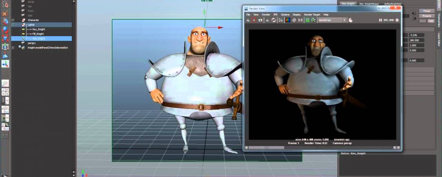This screenshot has height=177, width=442.
Task: Open the Channel Box side tab
Action: [x=439, y=20]
